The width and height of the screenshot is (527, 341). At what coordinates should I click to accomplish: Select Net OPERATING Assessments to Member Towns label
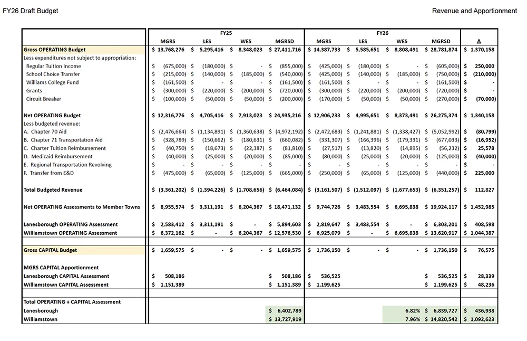(x=82, y=207)
